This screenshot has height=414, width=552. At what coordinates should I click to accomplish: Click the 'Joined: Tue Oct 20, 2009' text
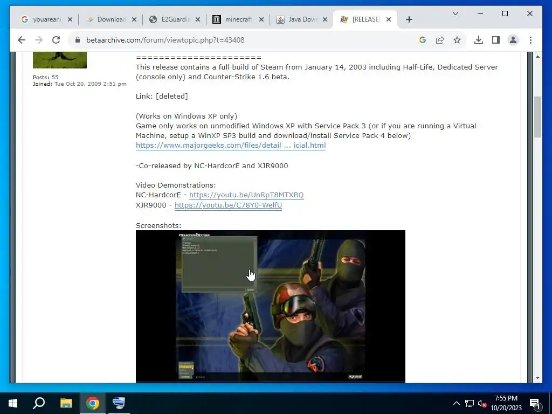[80, 84]
